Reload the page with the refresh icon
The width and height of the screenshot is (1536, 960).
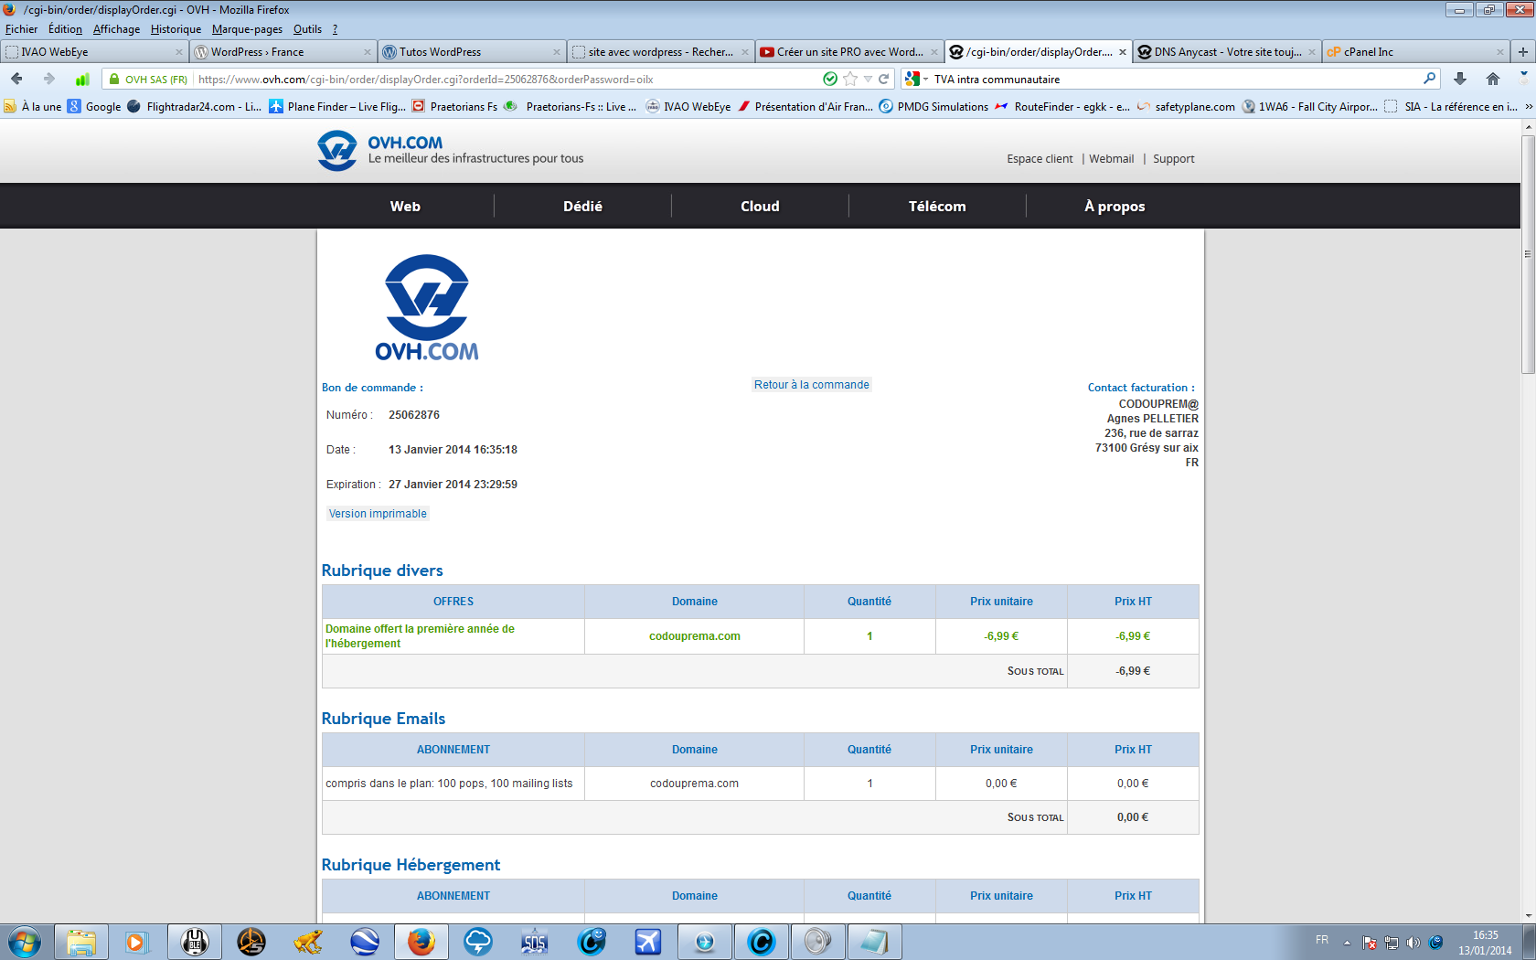coord(884,80)
